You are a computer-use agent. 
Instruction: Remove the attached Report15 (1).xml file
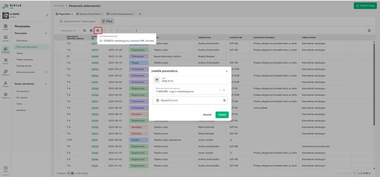tap(224, 101)
